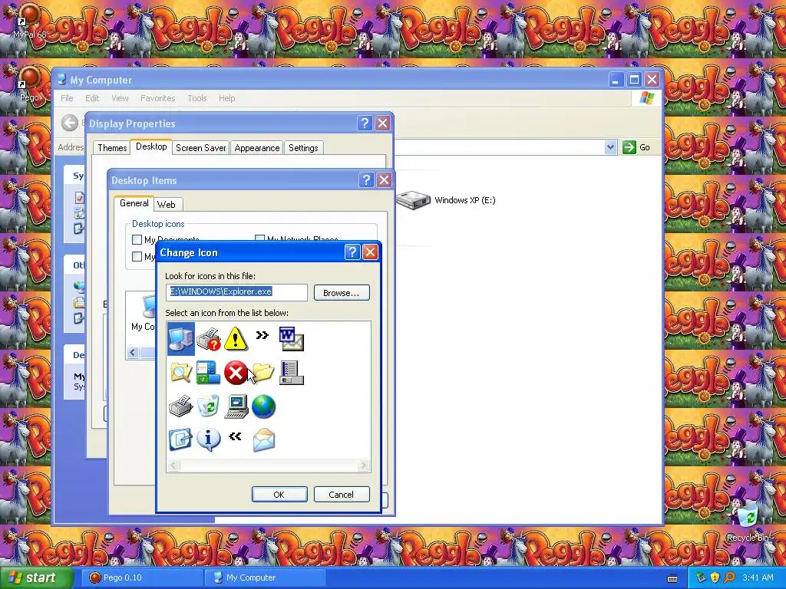Click left scroll arrow in Desktop Items icon preview
The image size is (786, 589).
(x=133, y=353)
